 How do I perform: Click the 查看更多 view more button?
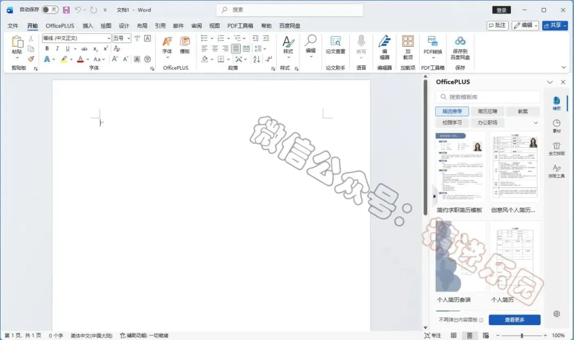514,319
